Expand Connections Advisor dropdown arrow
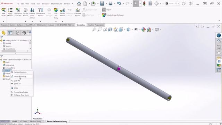This screenshot has height=125, width=222. point(41,22)
